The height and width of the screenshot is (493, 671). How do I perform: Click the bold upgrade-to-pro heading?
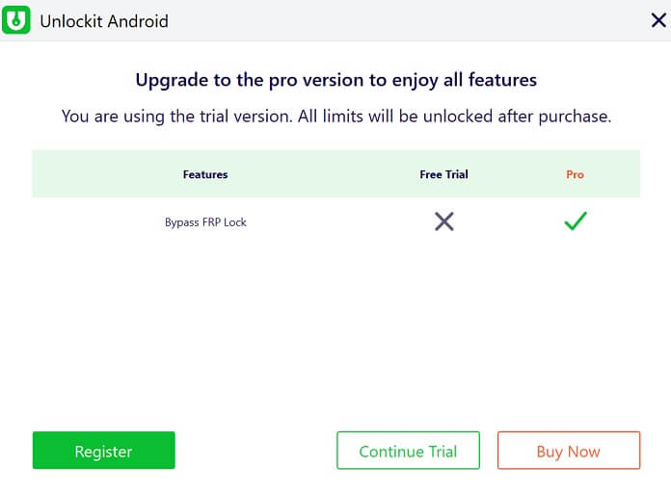point(335,80)
